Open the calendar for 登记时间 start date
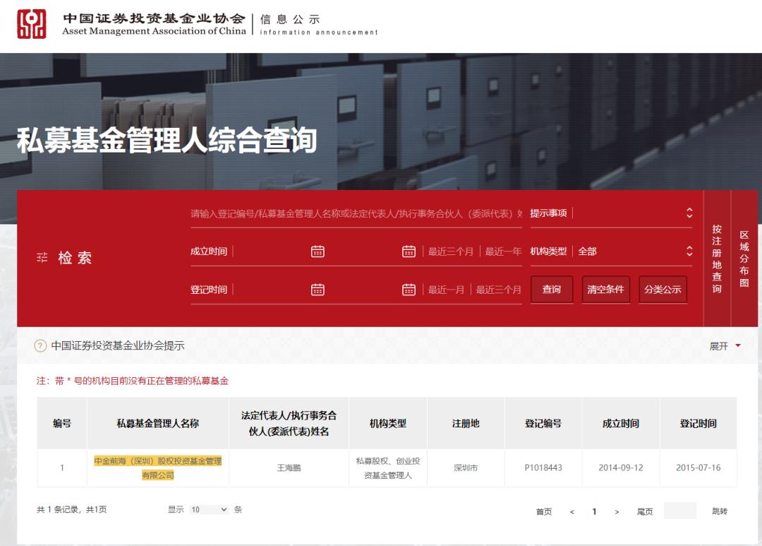 (318, 289)
